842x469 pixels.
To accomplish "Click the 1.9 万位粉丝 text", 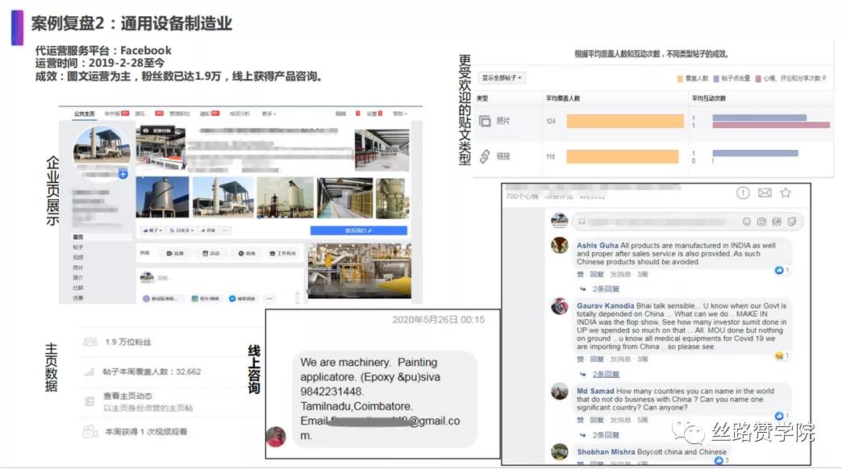I will 127,342.
